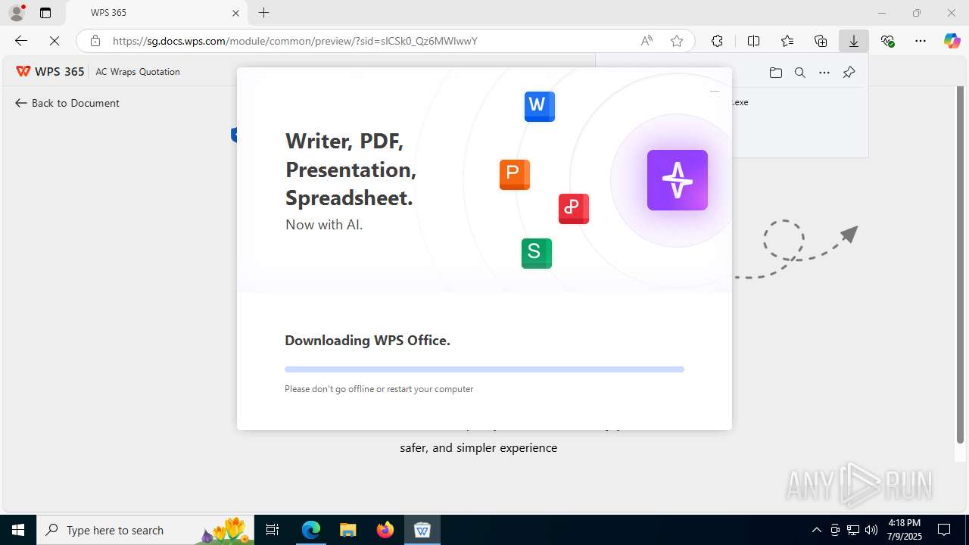The height and width of the screenshot is (545, 969).
Task: Click the taskbar search box
Action: pos(145,530)
